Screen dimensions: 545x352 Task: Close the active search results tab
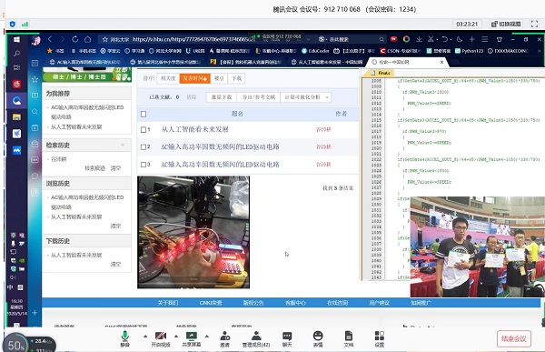[x=441, y=62]
